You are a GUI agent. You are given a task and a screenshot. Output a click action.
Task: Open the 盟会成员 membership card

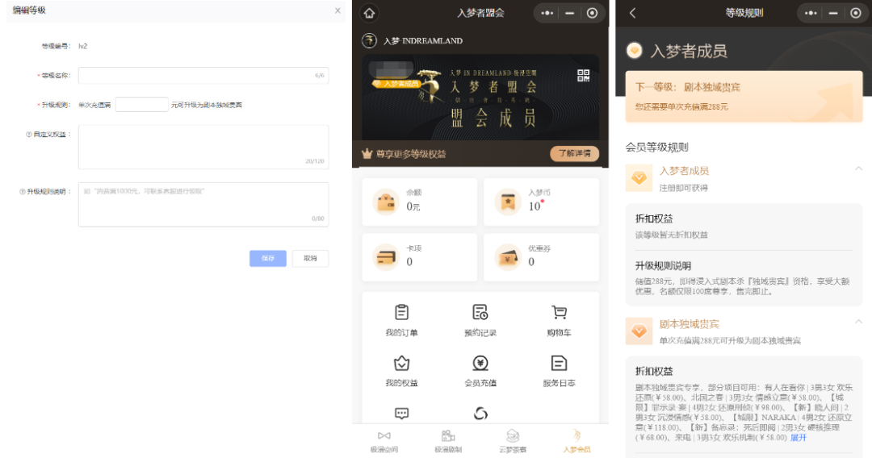(x=480, y=98)
